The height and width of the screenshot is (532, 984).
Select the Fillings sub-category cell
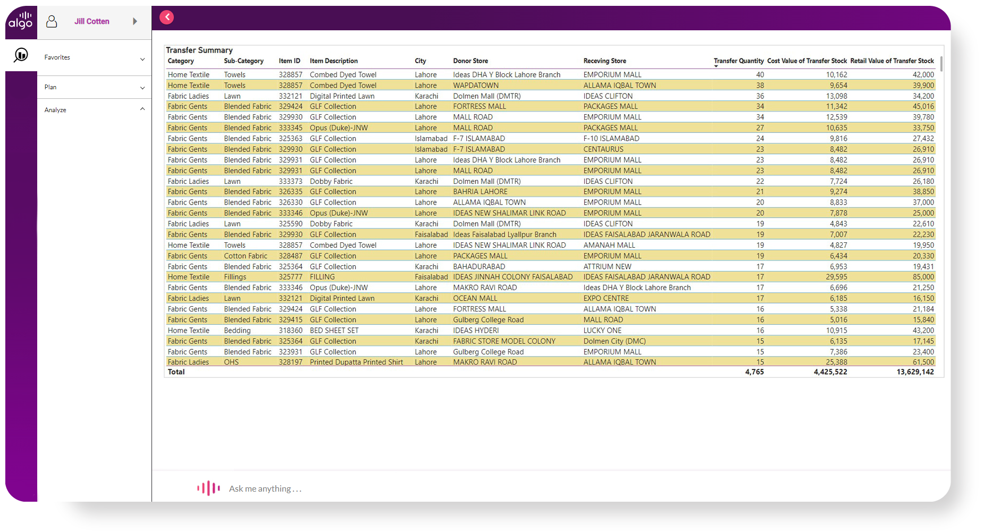235,277
